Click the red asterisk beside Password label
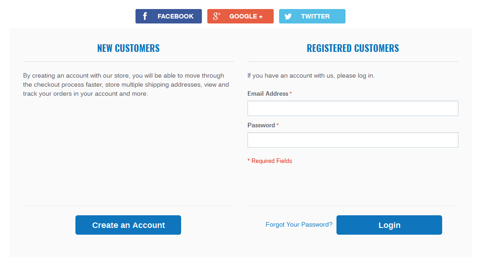This screenshot has height=269, width=481. [277, 125]
